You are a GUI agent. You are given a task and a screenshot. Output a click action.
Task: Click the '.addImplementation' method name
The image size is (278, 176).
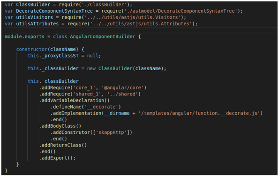click(x=76, y=113)
